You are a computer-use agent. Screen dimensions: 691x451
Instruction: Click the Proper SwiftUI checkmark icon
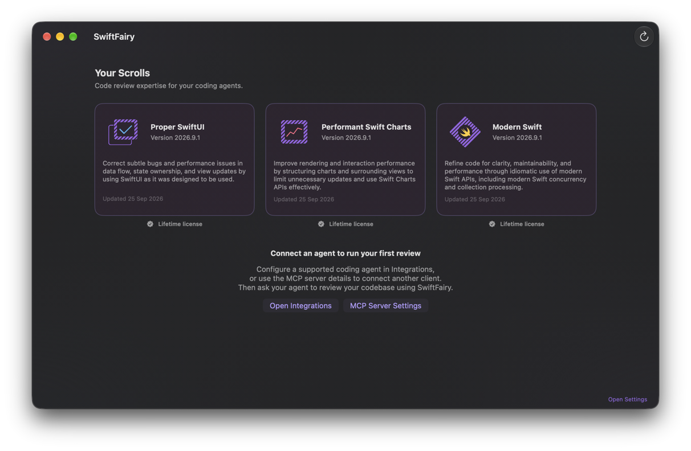(x=123, y=132)
